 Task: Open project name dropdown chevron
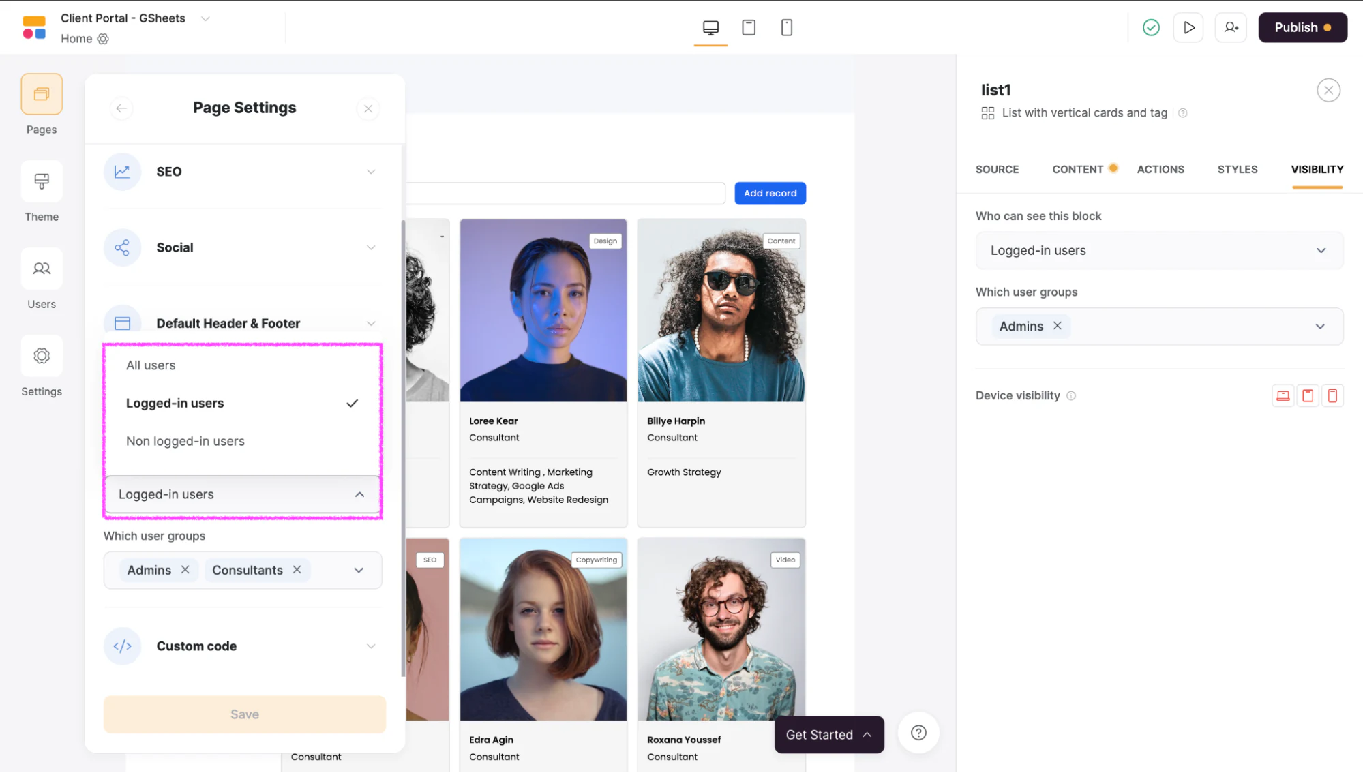coord(205,18)
